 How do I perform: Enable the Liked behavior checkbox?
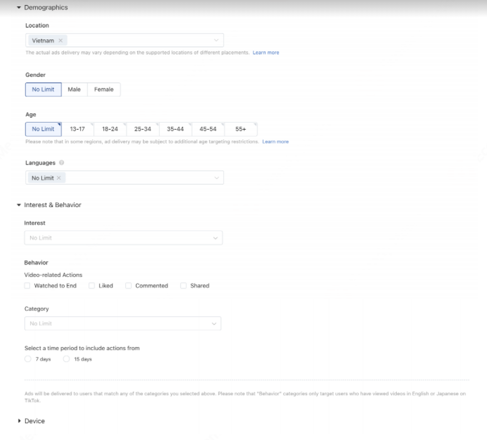(x=92, y=286)
